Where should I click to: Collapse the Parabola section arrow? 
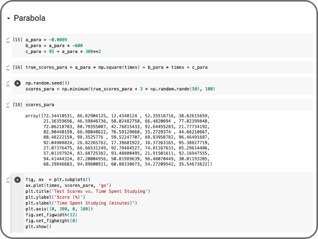[x=8, y=18]
